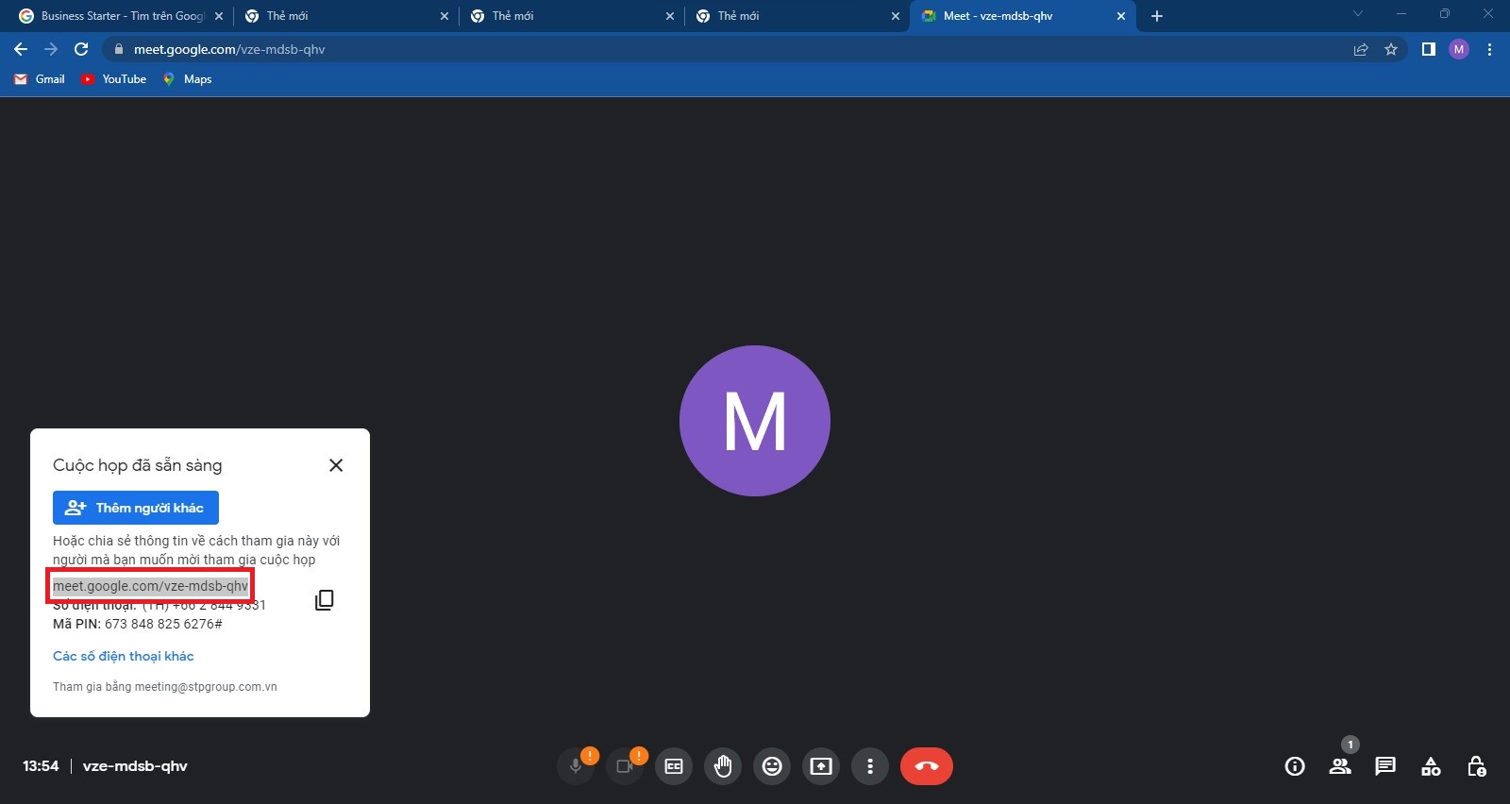Toggle the microphone button
Image resolution: width=1510 pixels, height=804 pixels.
pos(576,766)
